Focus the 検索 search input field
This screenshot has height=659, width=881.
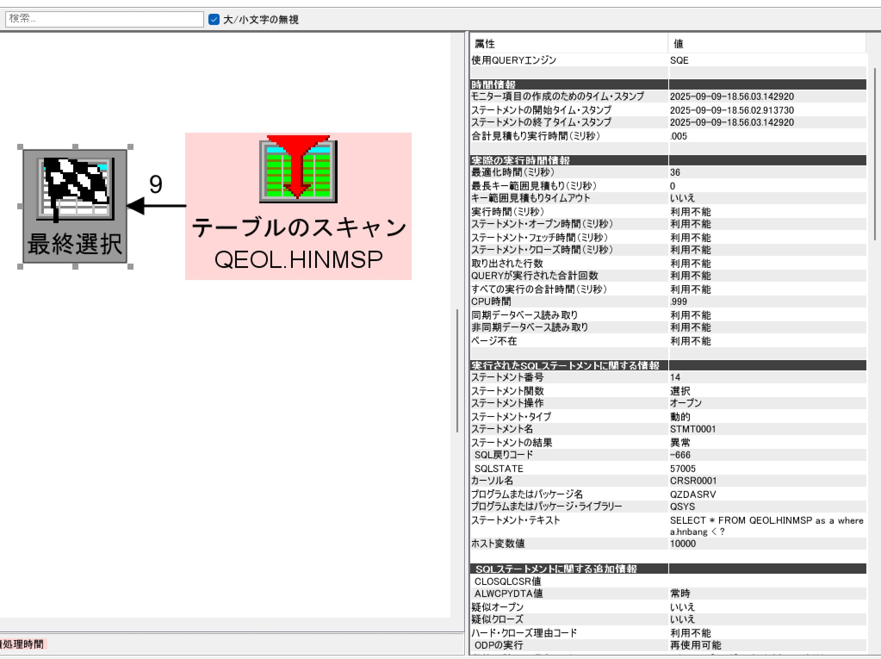[x=104, y=19]
